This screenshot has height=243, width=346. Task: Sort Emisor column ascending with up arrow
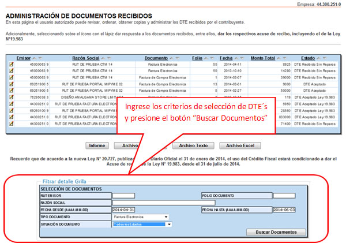[x=35, y=58]
